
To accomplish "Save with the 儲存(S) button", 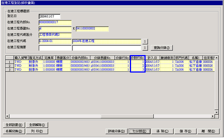I will (186, 131).
